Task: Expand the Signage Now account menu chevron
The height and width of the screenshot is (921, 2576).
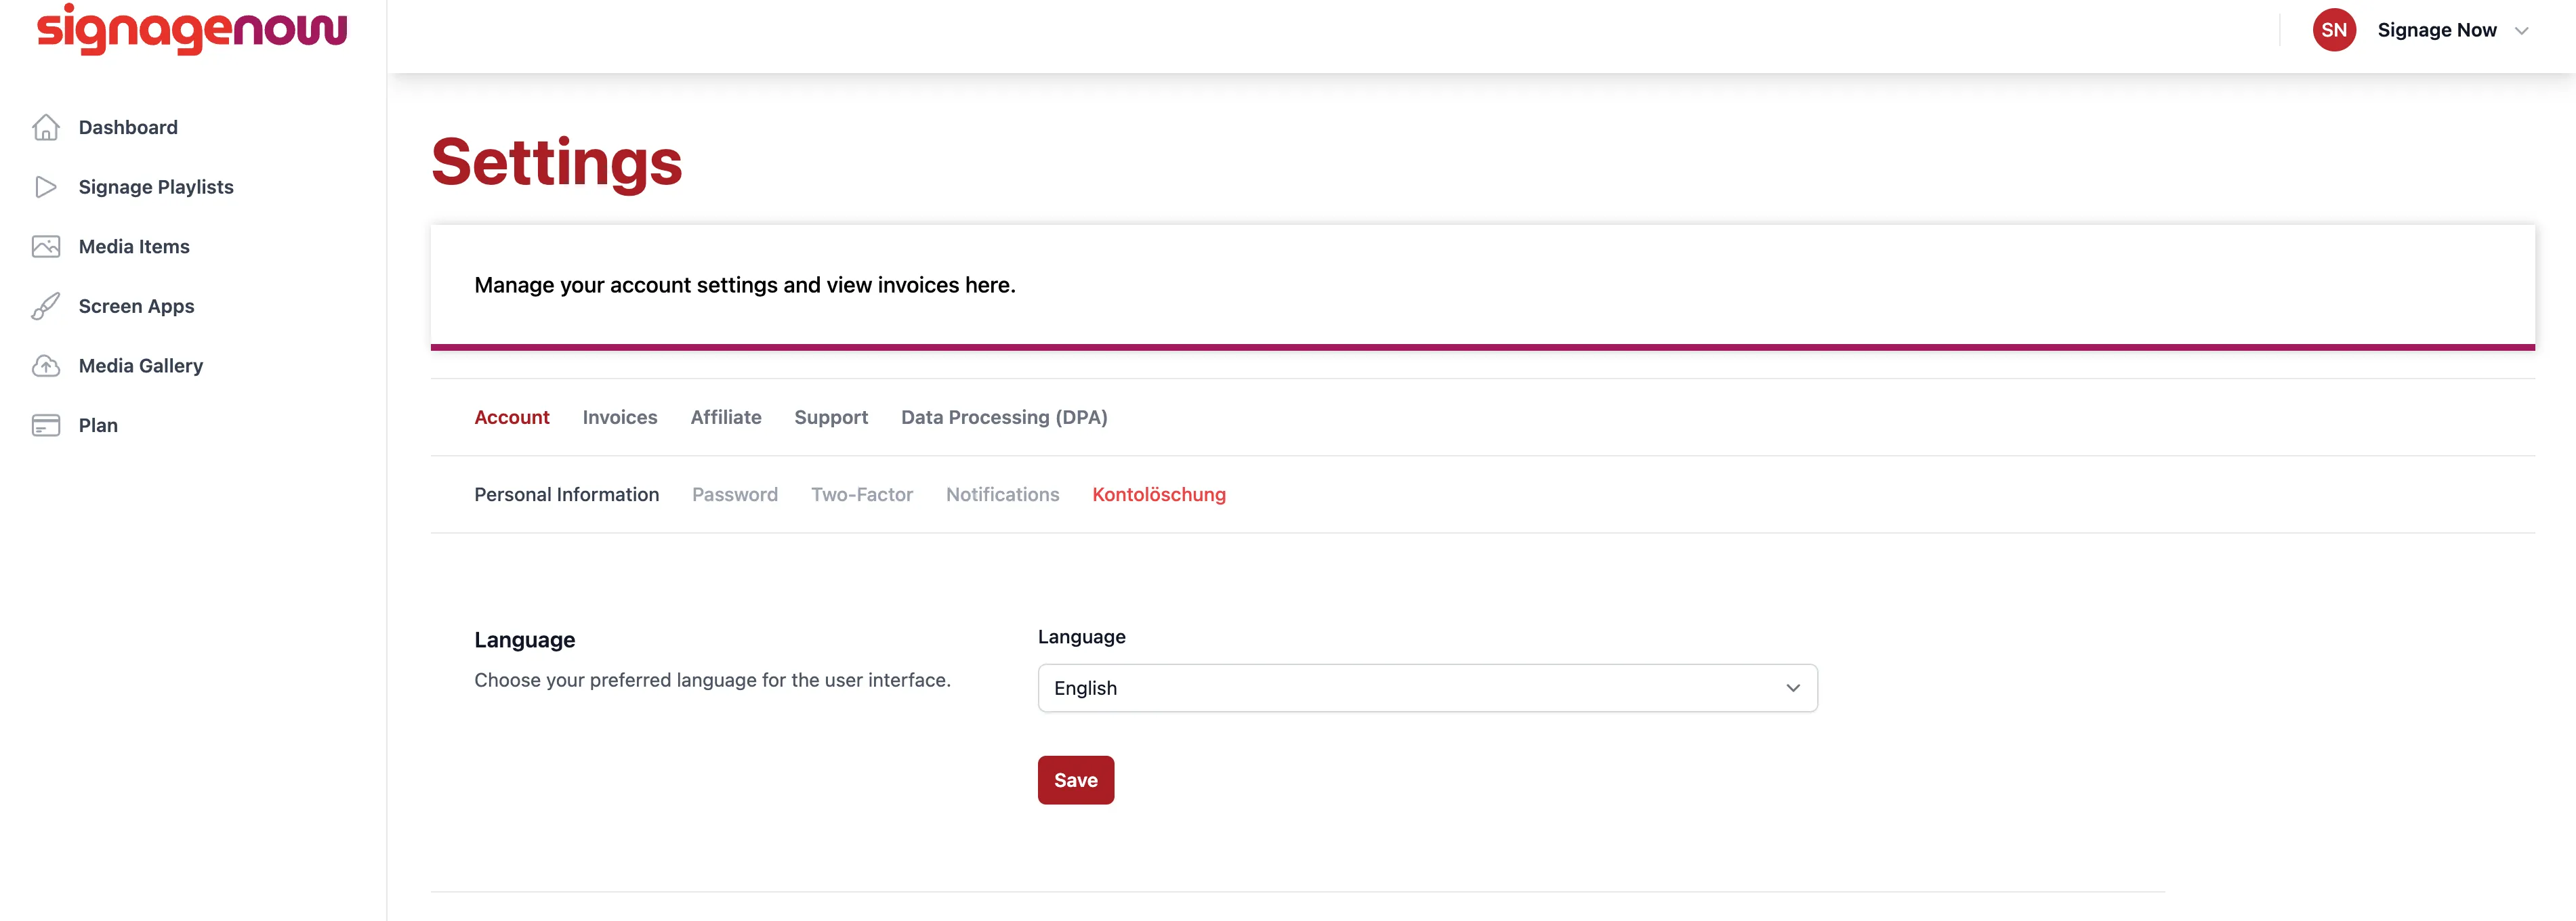Action: coord(2522,31)
